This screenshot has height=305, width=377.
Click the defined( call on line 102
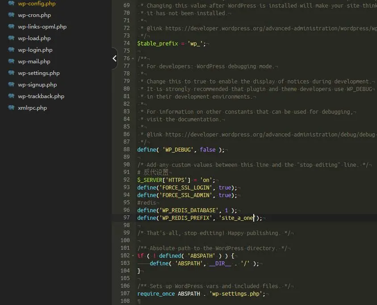(x=172, y=256)
